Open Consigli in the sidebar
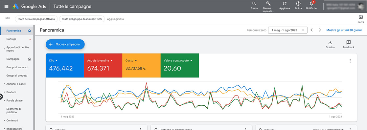 click(x=11, y=39)
